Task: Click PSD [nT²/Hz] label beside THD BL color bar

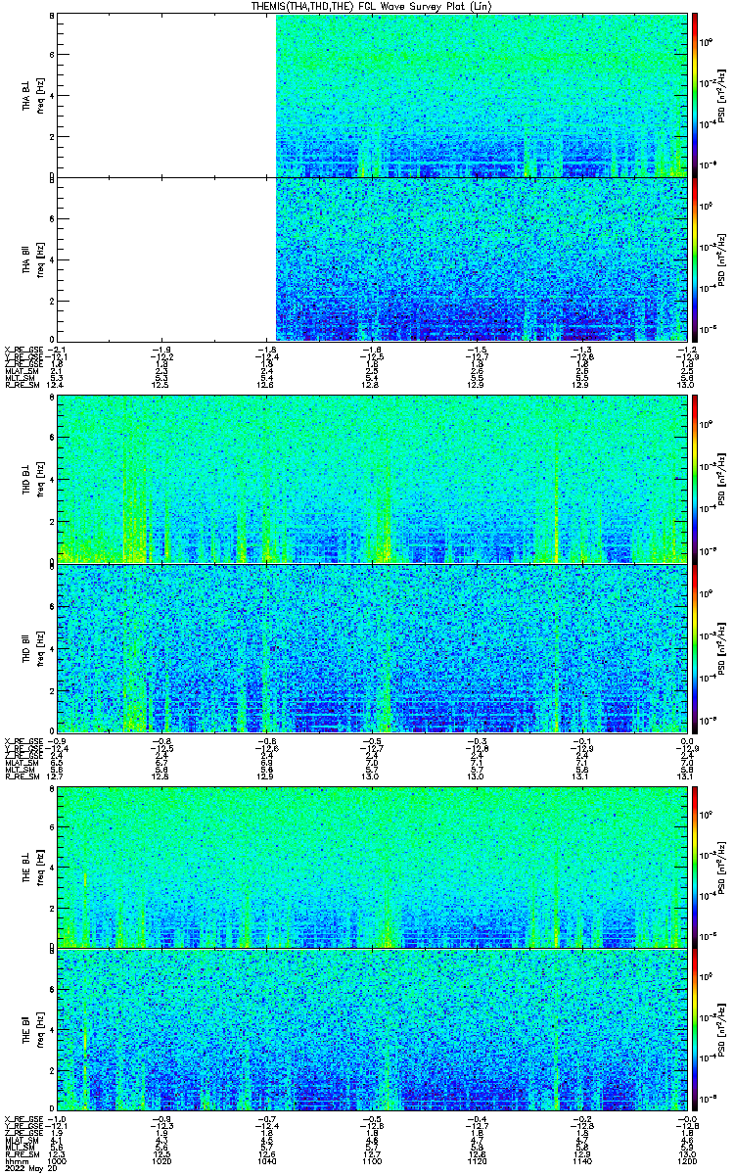Action: (x=721, y=480)
